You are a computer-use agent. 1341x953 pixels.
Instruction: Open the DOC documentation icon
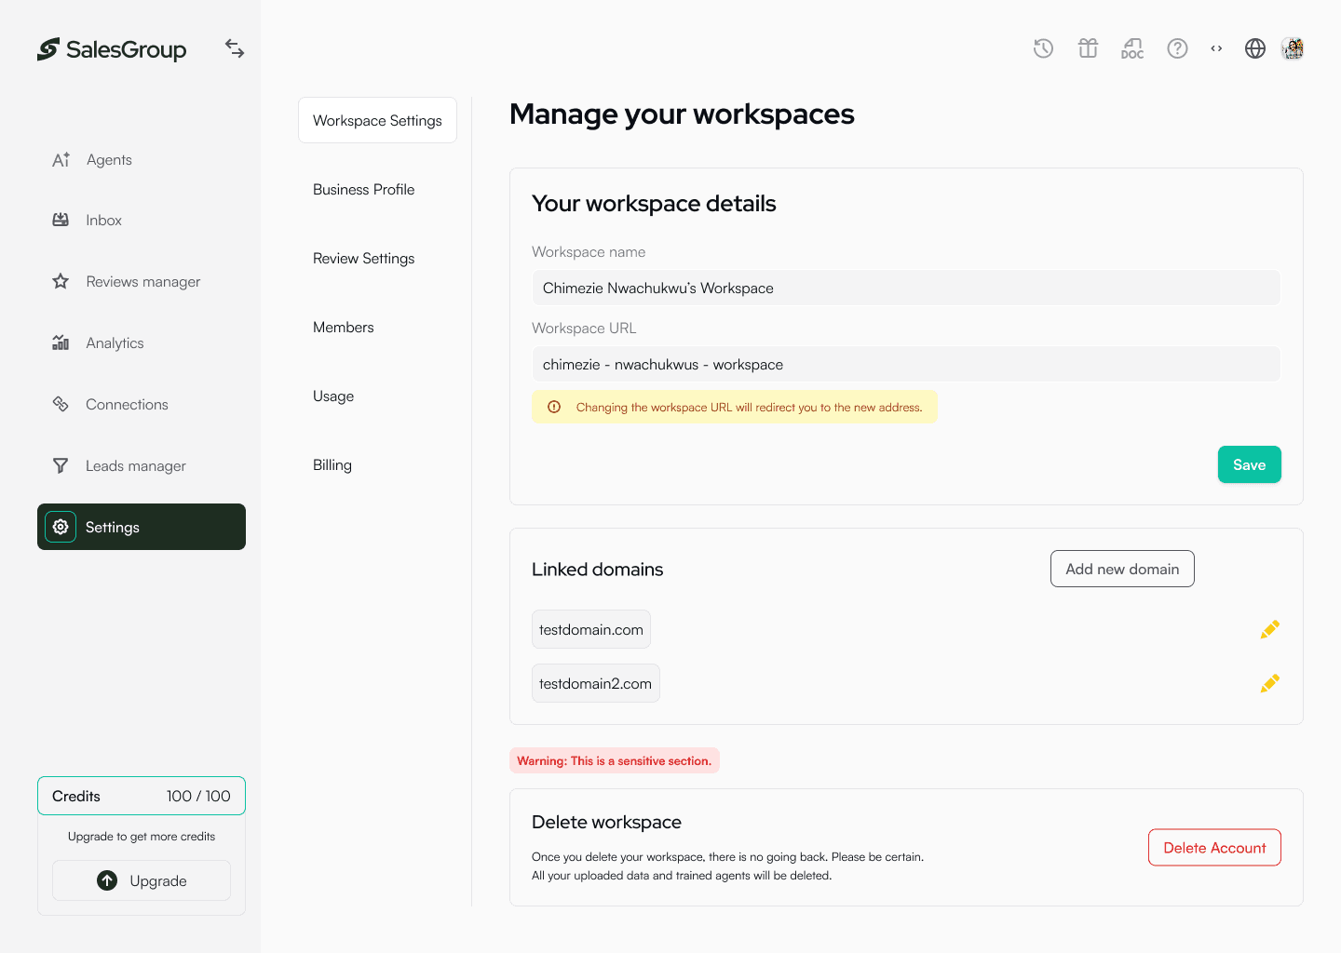pos(1132,48)
